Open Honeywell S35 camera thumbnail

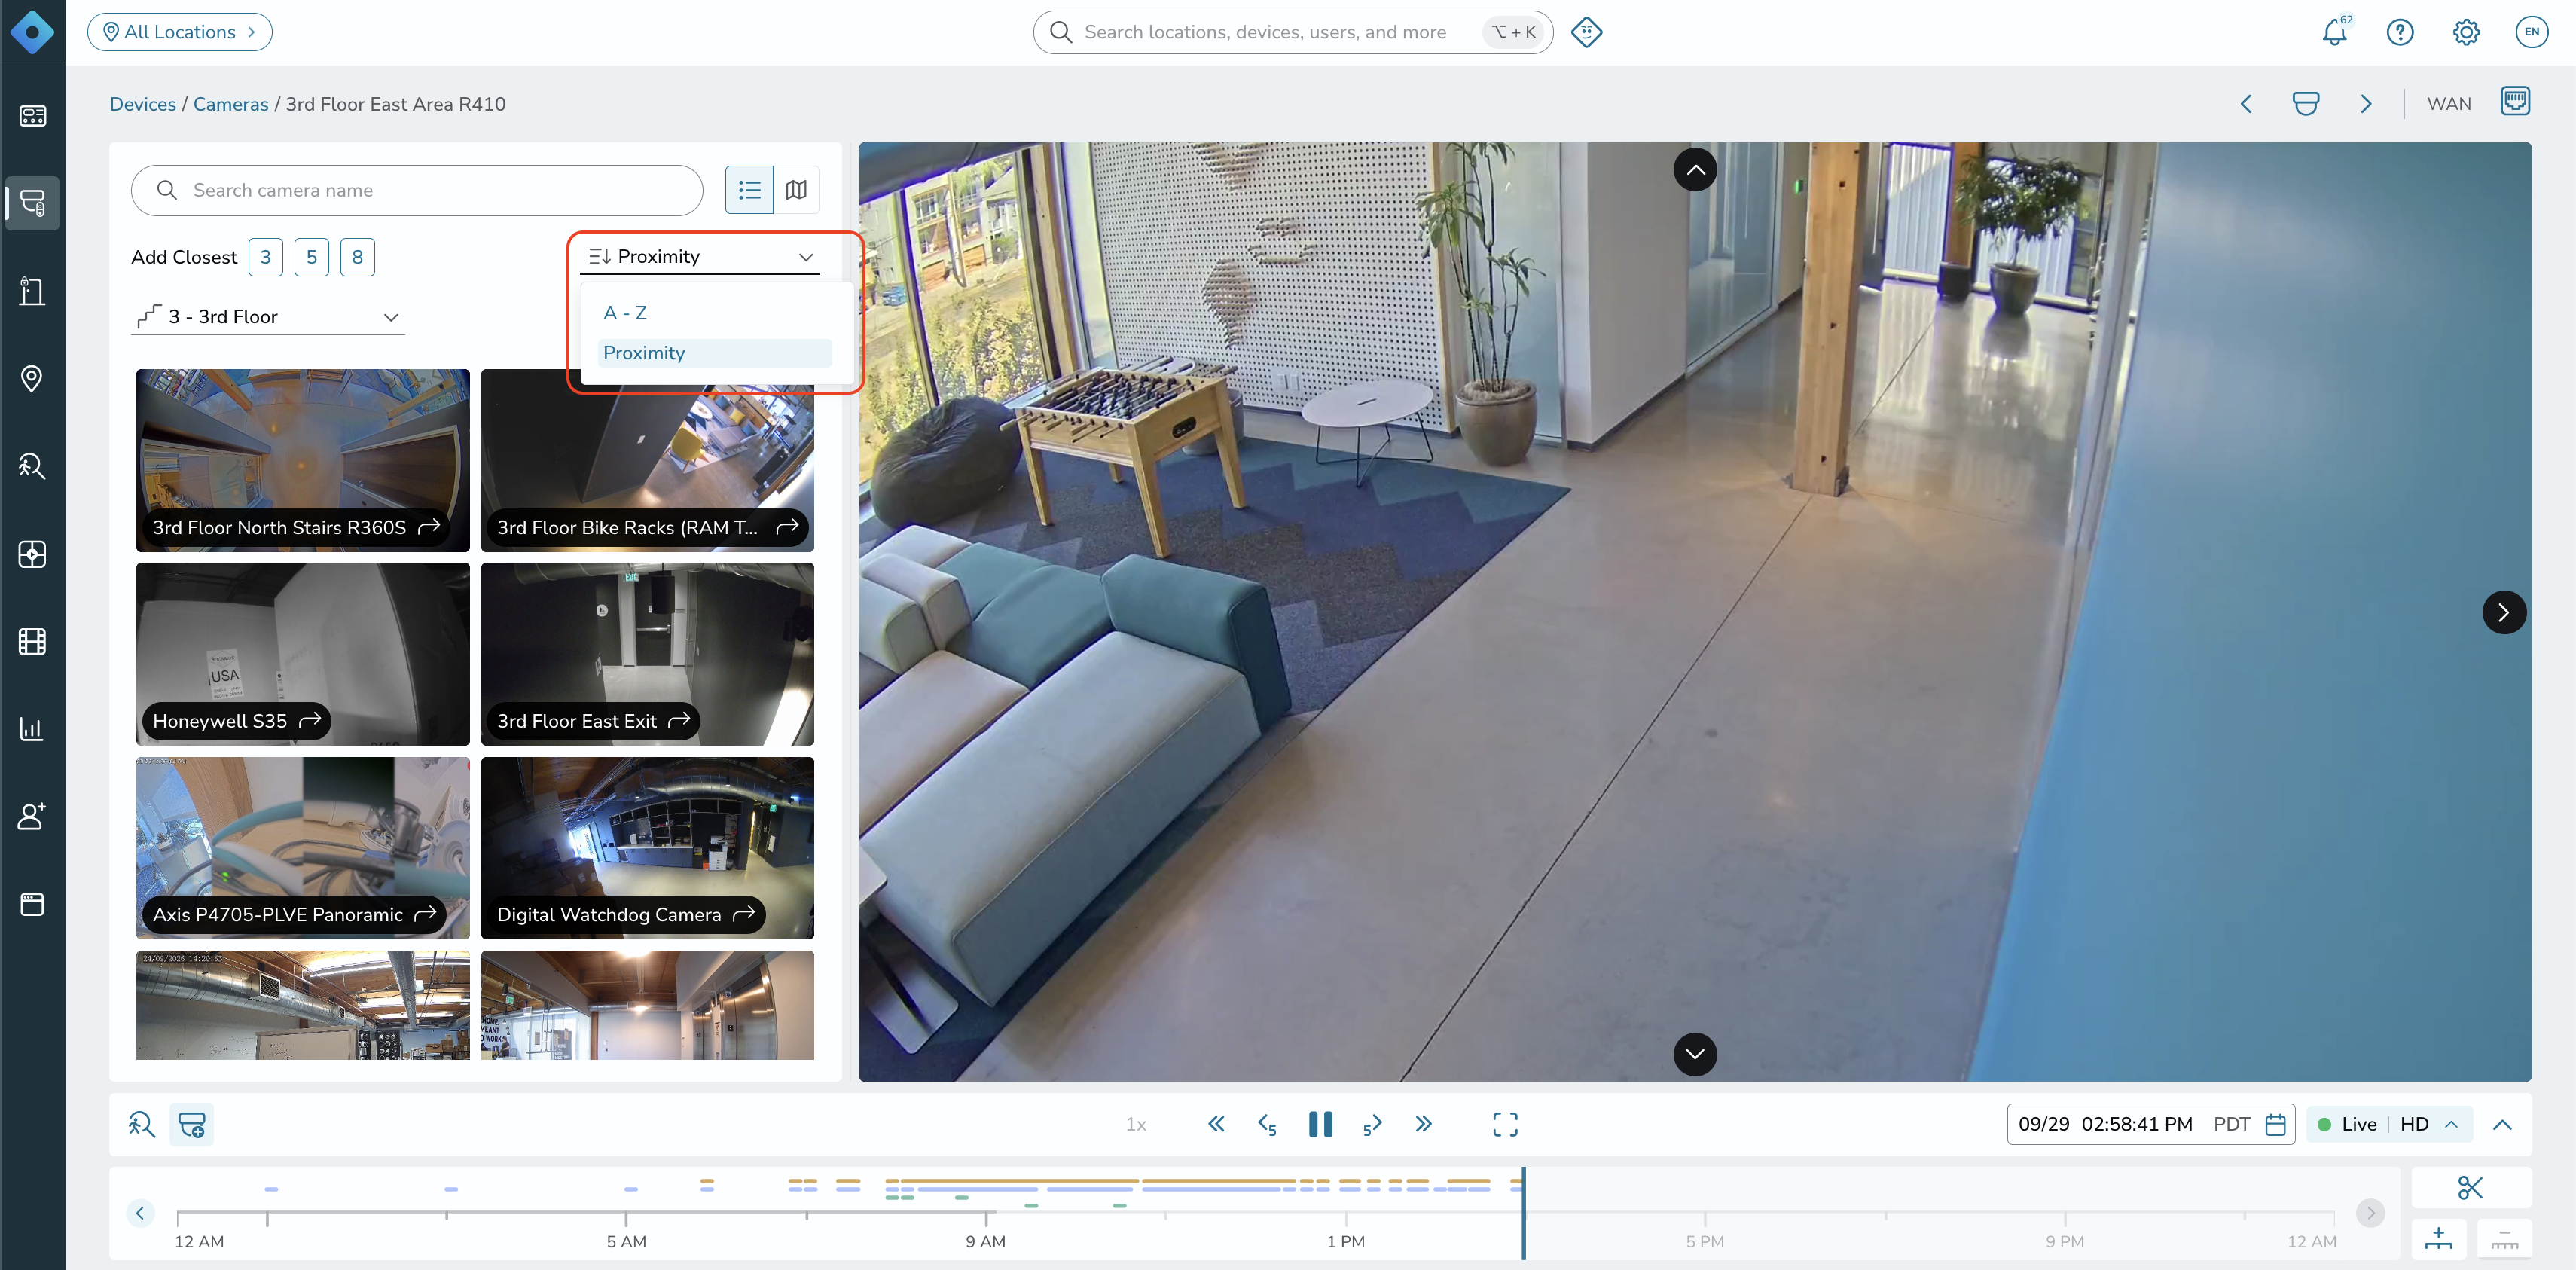click(302, 654)
